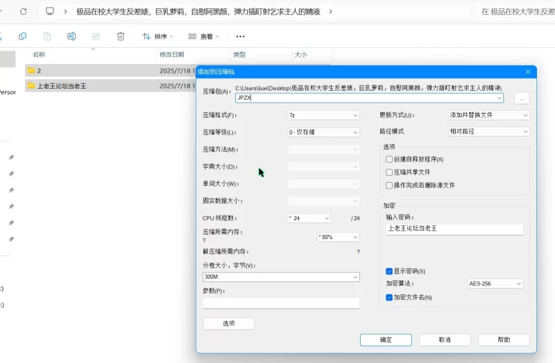Close the 添加到压缩包 dialog with the X

coord(528,72)
